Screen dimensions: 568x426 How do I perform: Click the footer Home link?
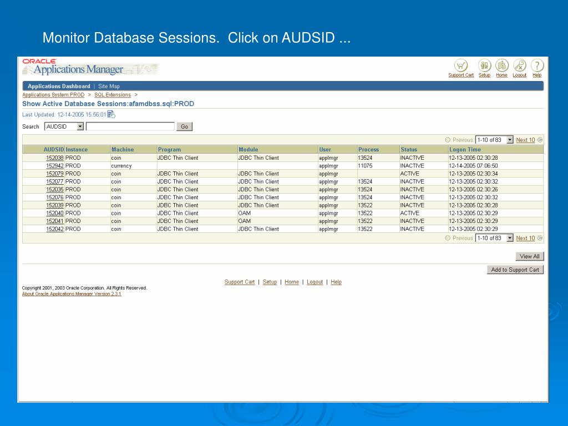coord(292,282)
